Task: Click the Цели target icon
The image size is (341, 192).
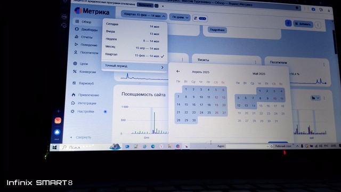Action: point(75,63)
